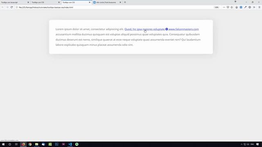Save page to Pocket
Image resolution: width=262 pixels, height=147 pixels.
(228, 7)
